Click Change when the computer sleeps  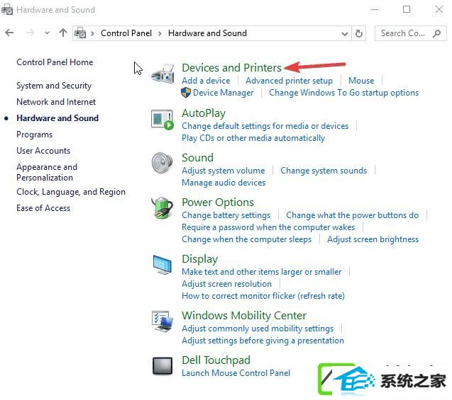tap(246, 239)
